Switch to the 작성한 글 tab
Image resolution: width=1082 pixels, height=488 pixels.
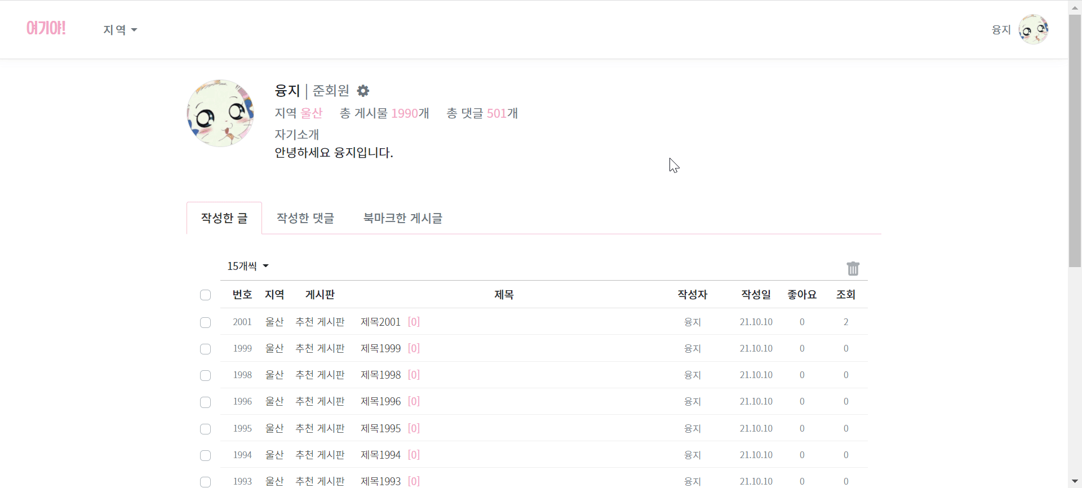coord(224,218)
